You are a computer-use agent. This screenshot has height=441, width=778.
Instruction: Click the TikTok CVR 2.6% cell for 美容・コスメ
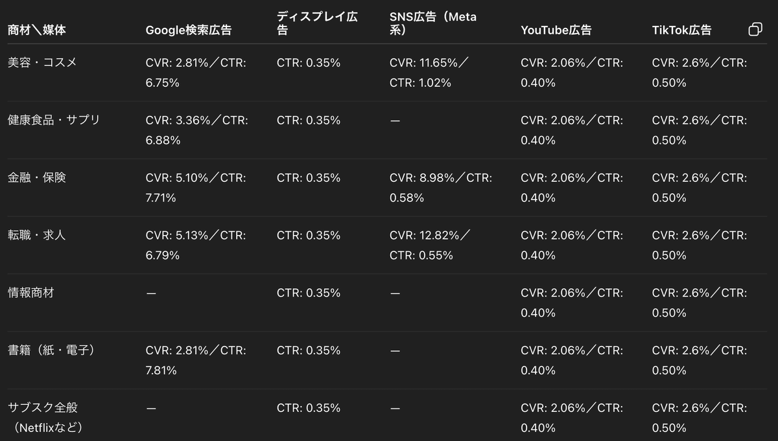tap(699, 73)
